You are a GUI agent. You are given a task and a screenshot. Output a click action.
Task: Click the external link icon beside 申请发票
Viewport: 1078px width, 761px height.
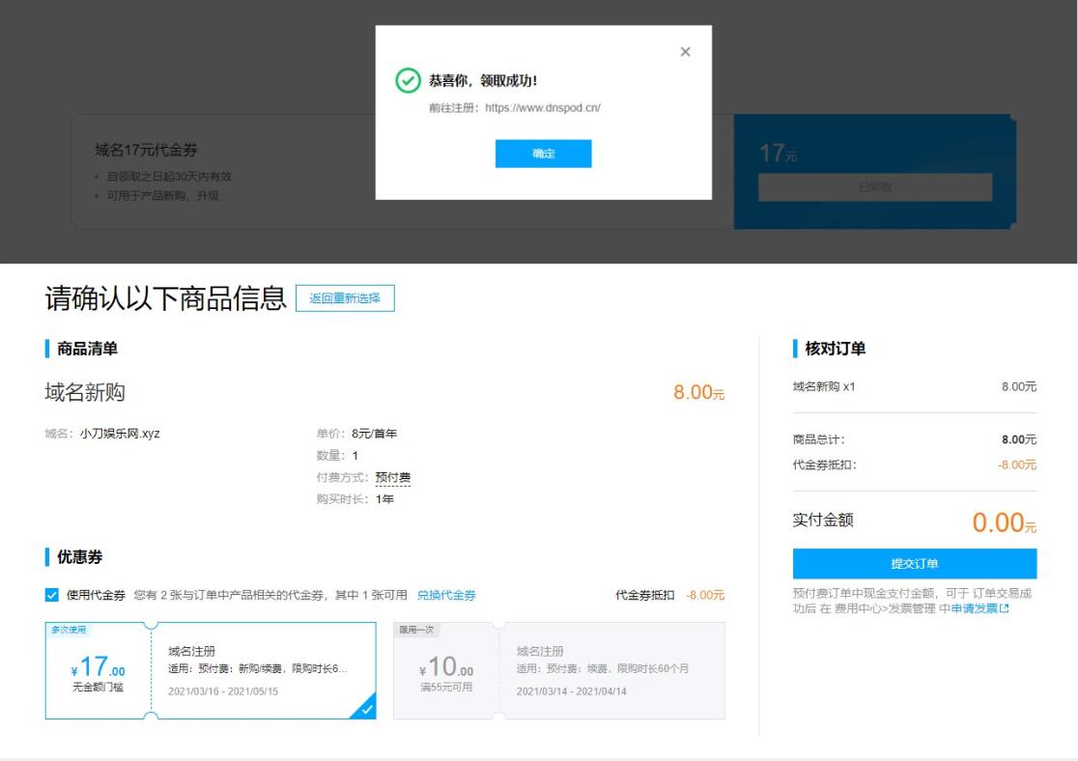1005,608
